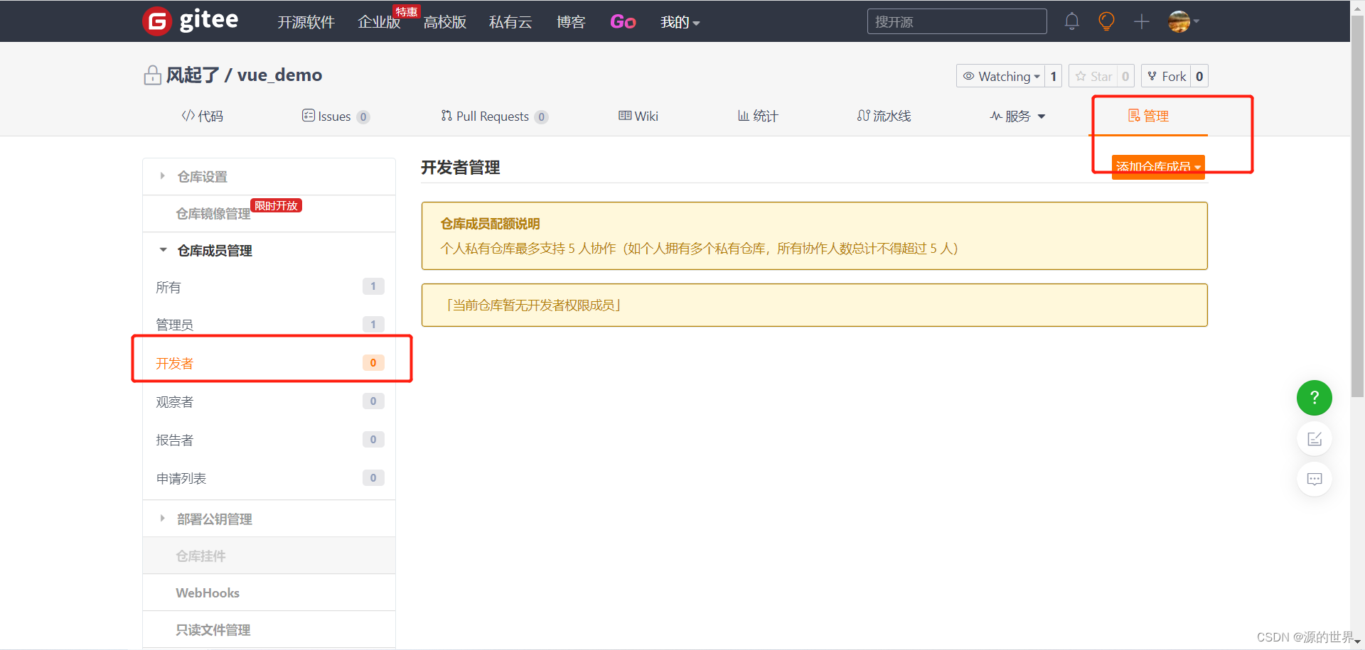The width and height of the screenshot is (1365, 650).
Task: Click the edit feedback floating icon
Action: [1315, 439]
